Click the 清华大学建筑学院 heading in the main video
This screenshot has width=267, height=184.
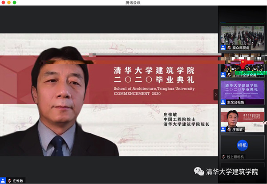pyautogui.click(x=154, y=70)
